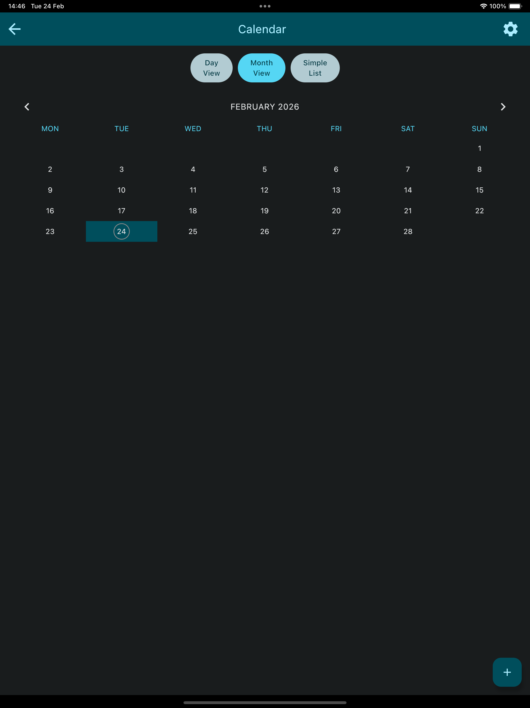530x708 pixels.
Task: Select February 13 in calendar
Action: [x=336, y=190]
